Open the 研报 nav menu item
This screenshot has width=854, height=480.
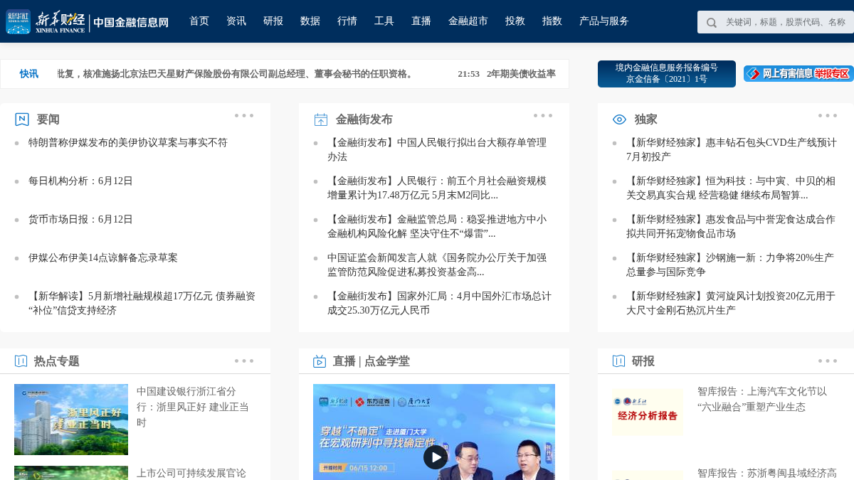273,21
